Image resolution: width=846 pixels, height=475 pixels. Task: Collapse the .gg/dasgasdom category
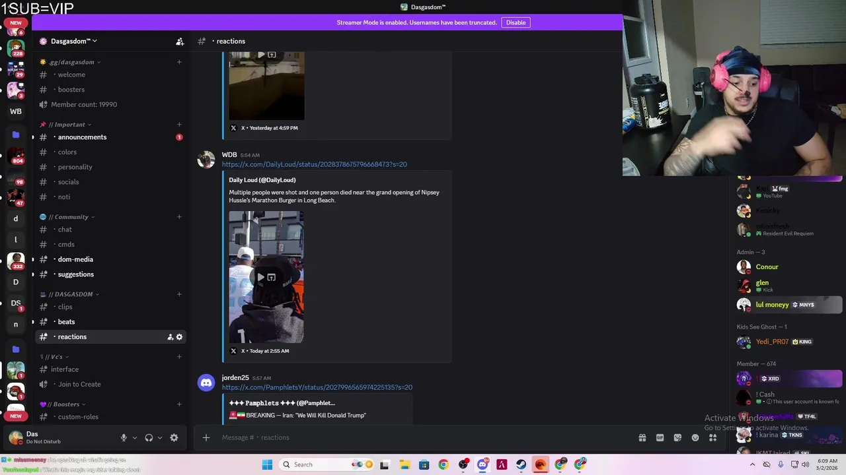click(x=69, y=62)
